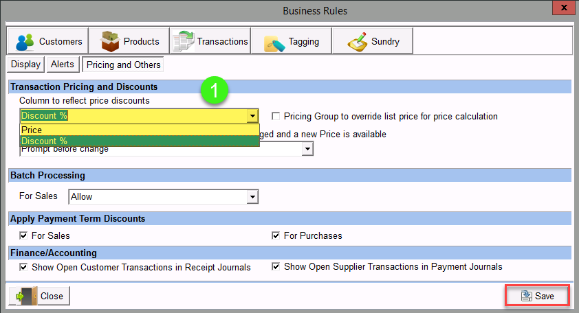Viewport: 579px width, 313px height.
Task: Enable Pricing Group override list price checkbox
Action: (276, 116)
